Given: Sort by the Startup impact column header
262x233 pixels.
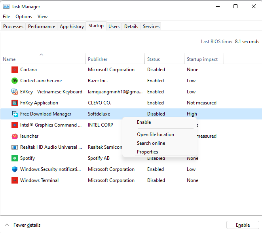Looking at the screenshot, I should coord(204,59).
